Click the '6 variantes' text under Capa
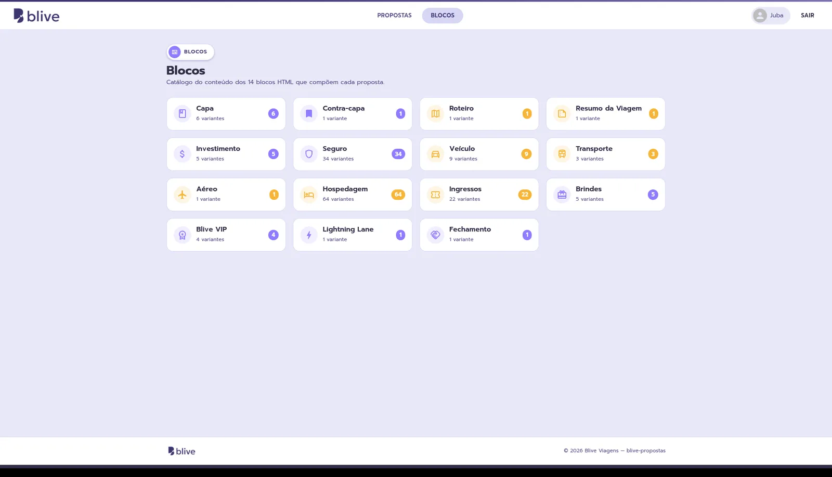Viewport: 832px width, 477px height. pyautogui.click(x=210, y=119)
